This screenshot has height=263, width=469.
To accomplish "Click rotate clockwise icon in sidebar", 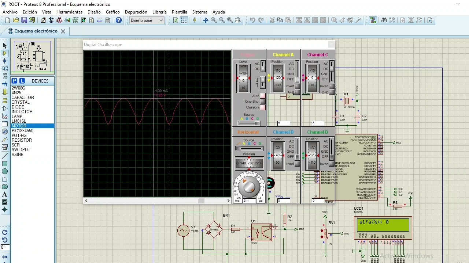I will click(x=5, y=232).
